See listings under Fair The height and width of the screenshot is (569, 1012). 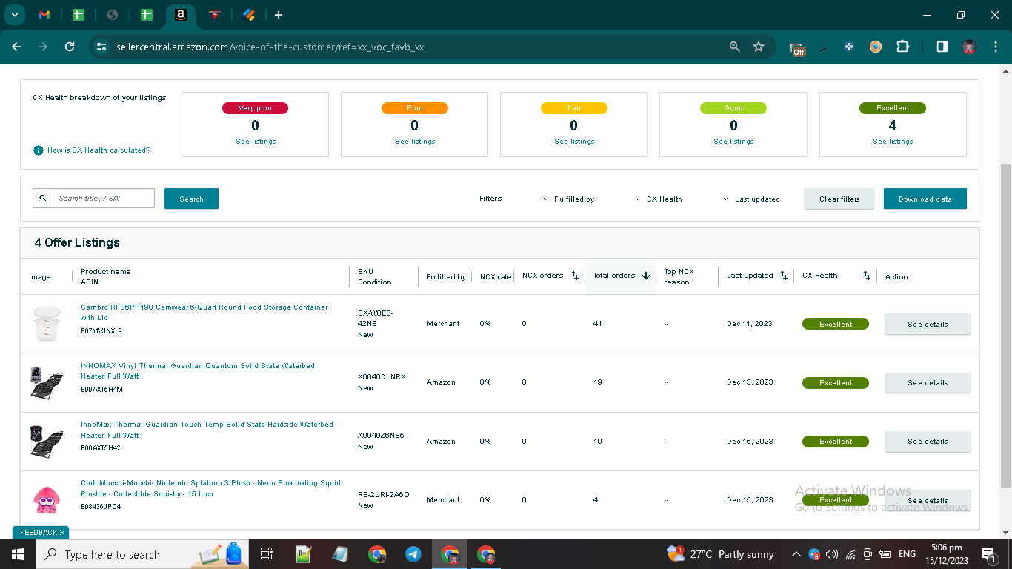point(574,142)
